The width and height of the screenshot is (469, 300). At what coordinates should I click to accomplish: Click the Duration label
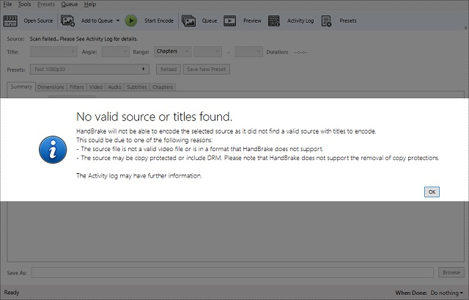(x=277, y=52)
